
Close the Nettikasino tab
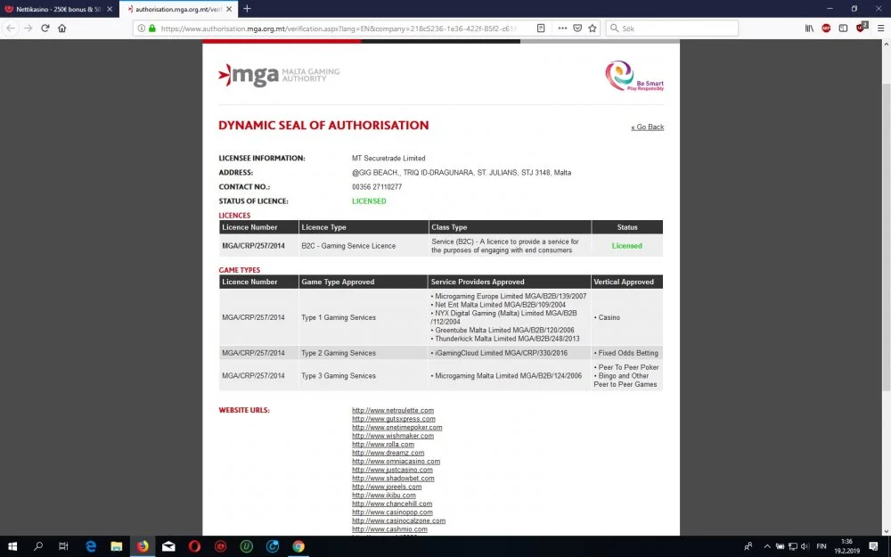point(110,9)
